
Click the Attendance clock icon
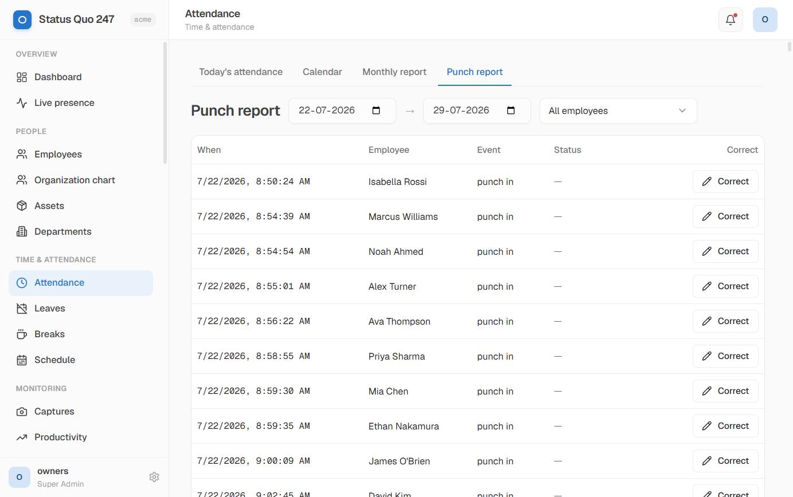(x=22, y=283)
